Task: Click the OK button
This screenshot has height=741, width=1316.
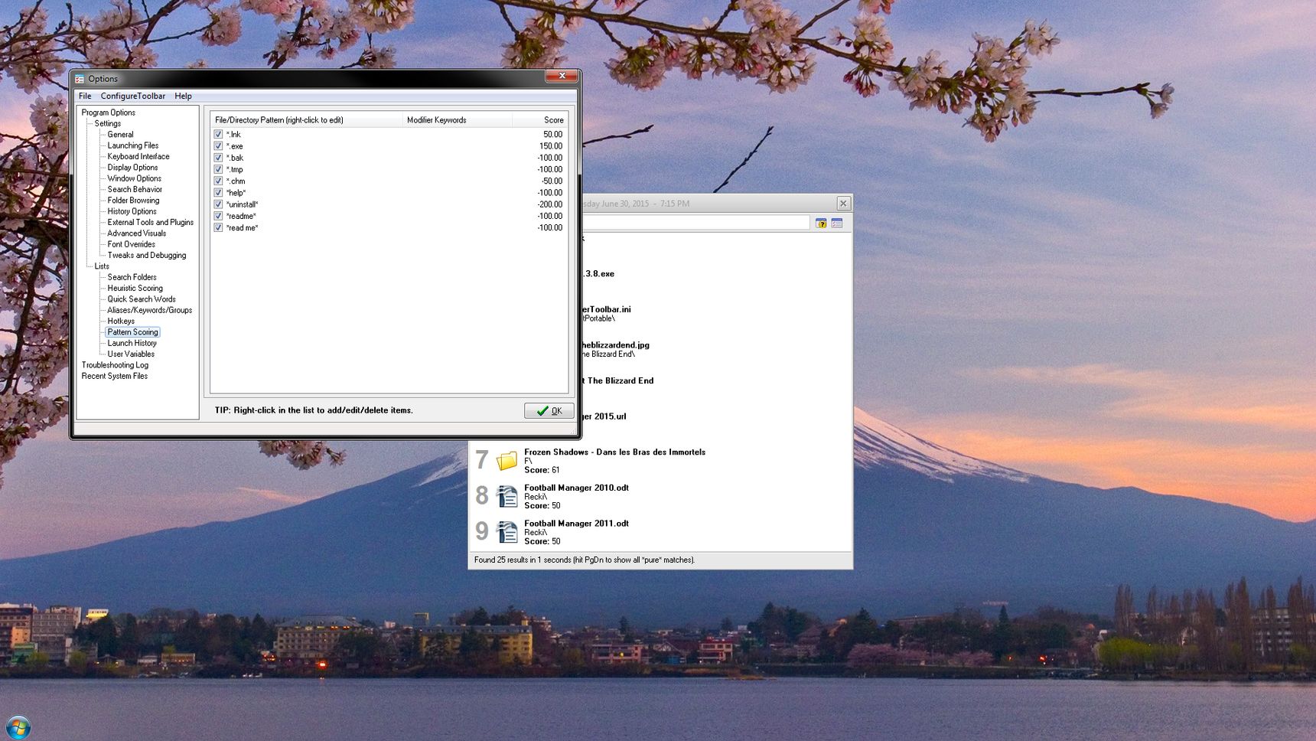Action: tap(549, 410)
